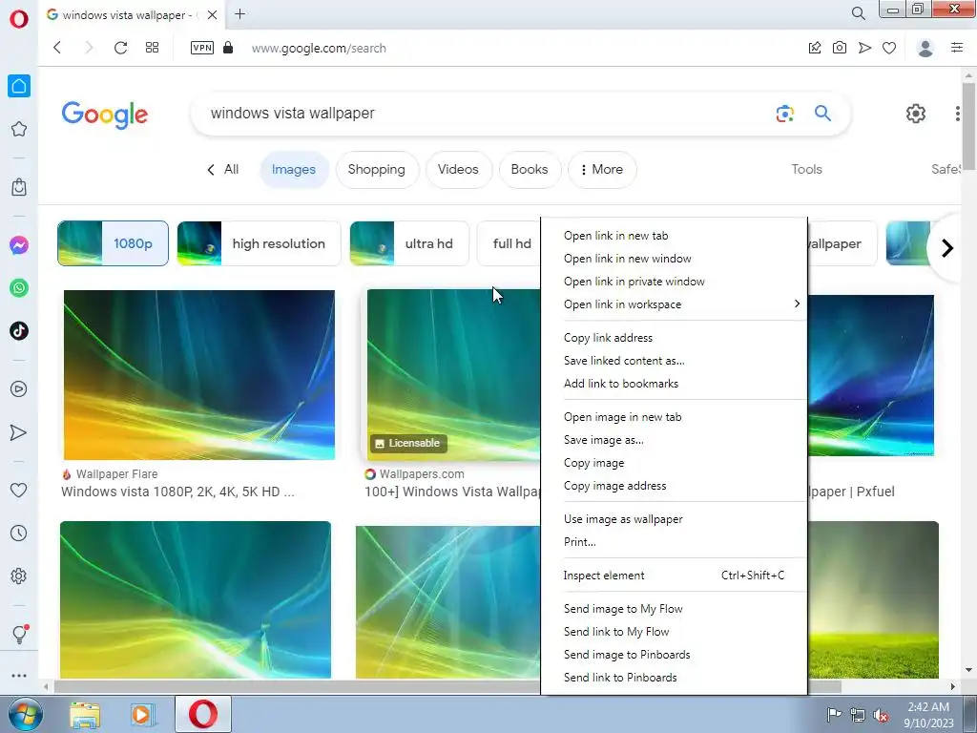Open the Wallpapers.com Licensable image thumbnail

pyautogui.click(x=453, y=374)
